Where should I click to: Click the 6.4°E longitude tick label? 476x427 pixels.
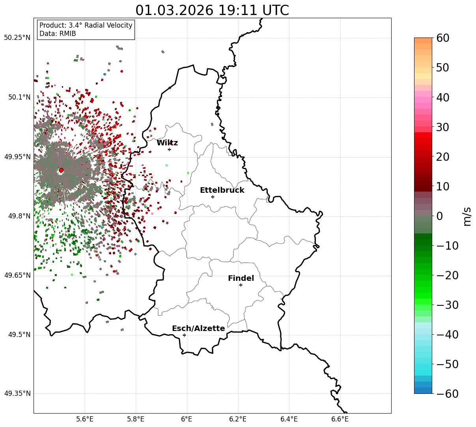coord(289,419)
